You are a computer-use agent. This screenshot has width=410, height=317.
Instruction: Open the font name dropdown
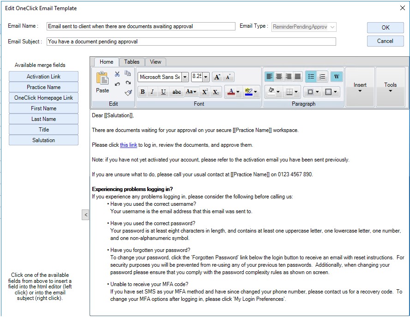pyautogui.click(x=185, y=77)
